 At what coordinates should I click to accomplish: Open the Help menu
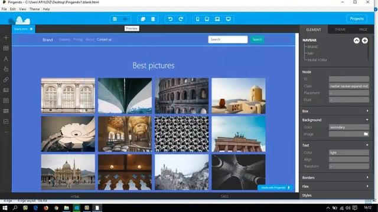pos(46,9)
